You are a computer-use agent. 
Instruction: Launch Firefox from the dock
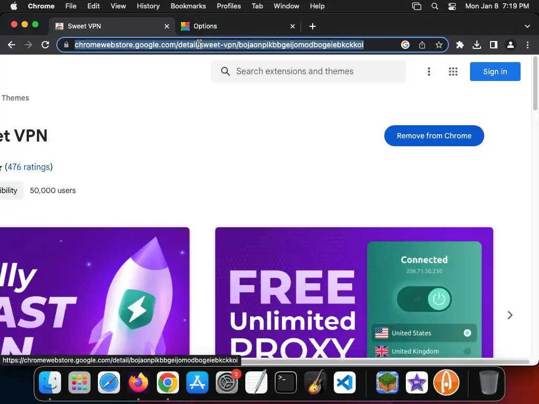click(x=138, y=382)
